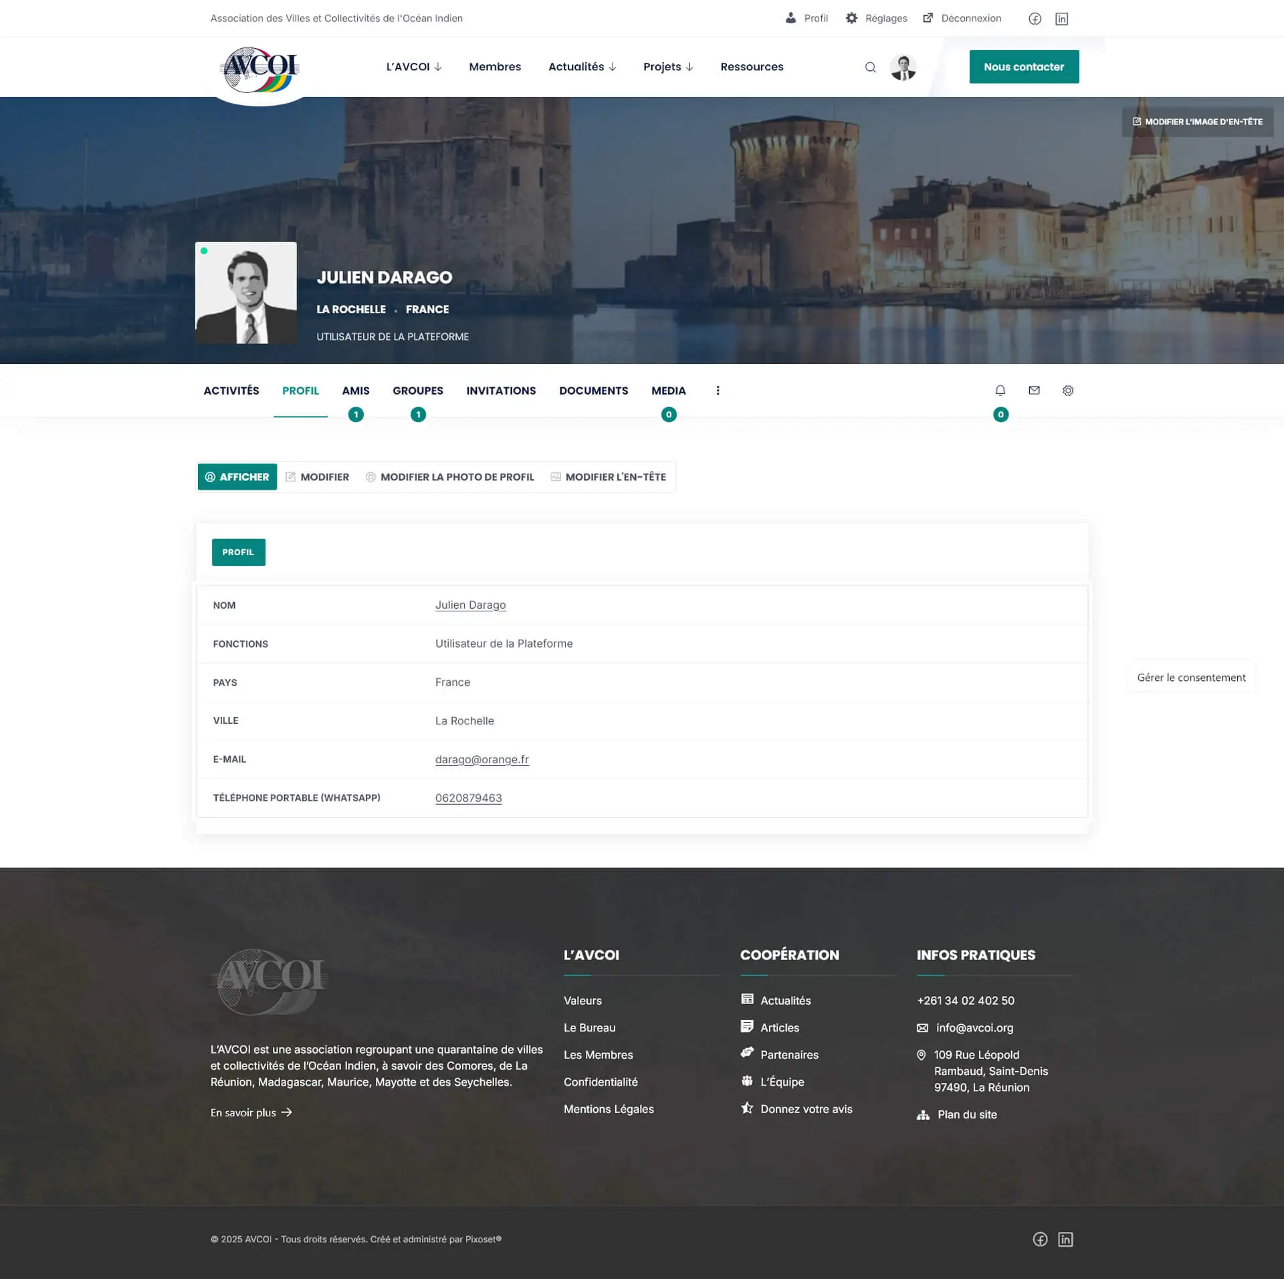Open the DOCUMENTS tab

(x=593, y=390)
